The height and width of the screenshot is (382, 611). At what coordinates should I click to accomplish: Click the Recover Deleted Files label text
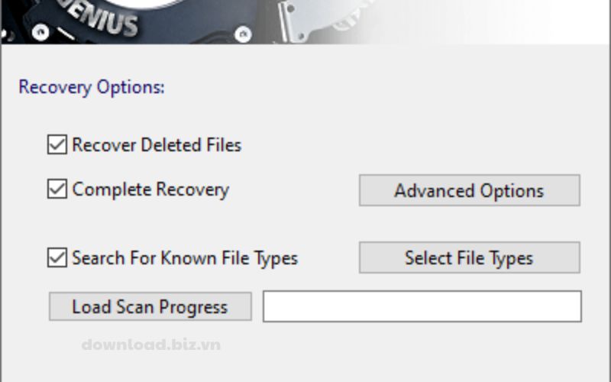coord(157,144)
